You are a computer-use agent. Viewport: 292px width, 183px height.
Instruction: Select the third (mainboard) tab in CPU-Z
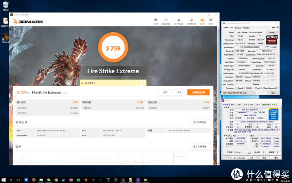[x=239, y=105]
